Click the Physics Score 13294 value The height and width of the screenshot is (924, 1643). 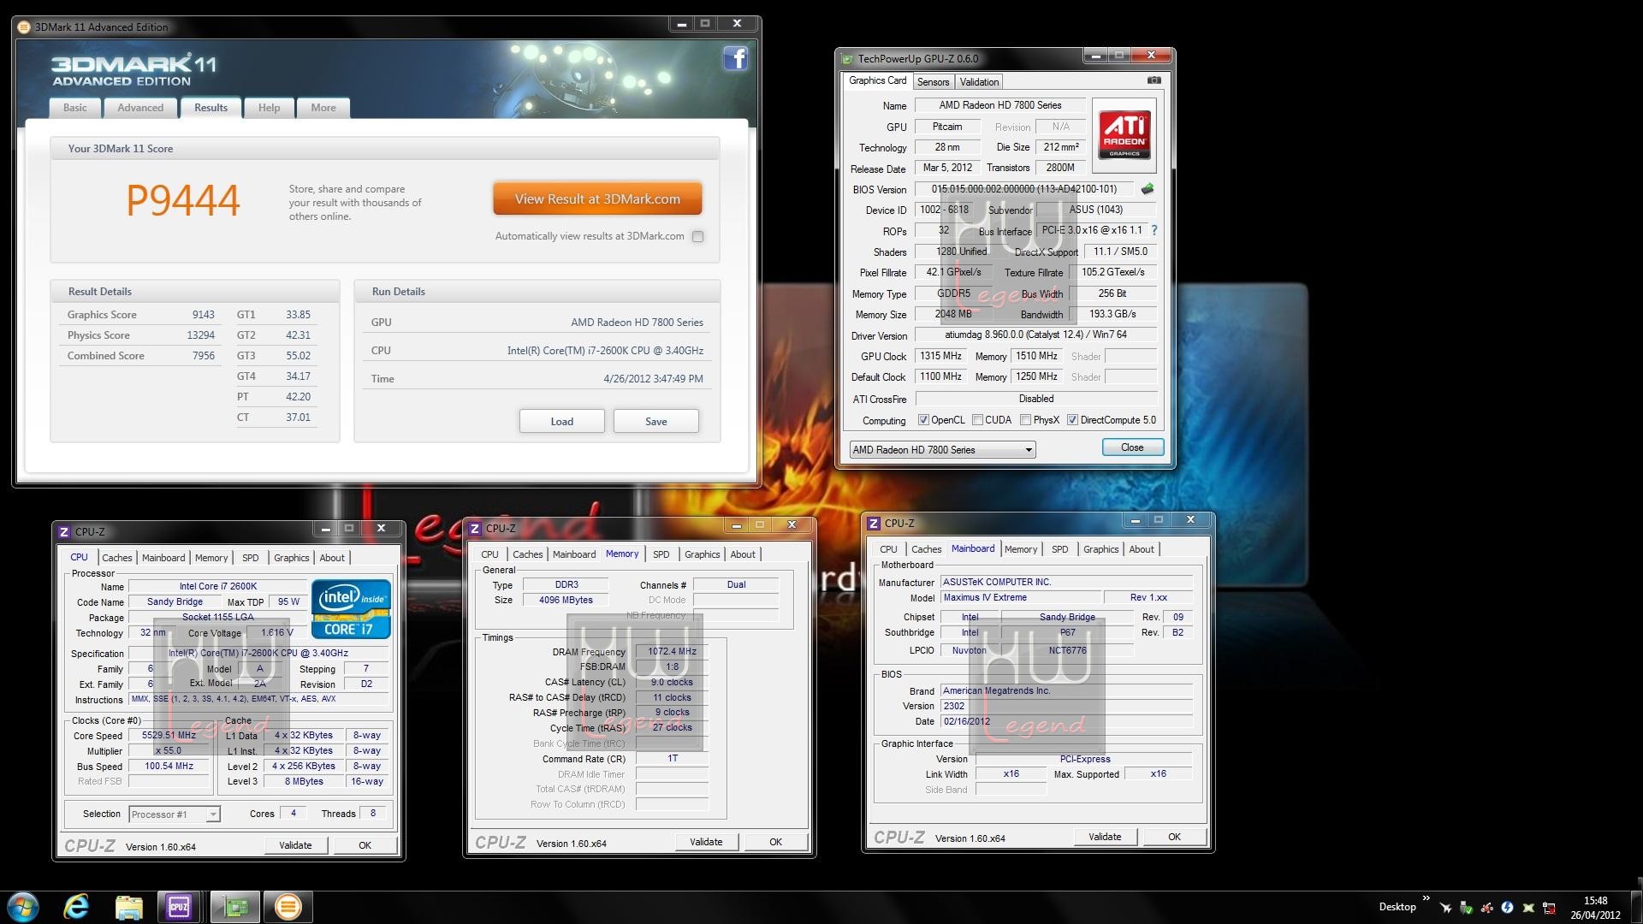point(201,335)
